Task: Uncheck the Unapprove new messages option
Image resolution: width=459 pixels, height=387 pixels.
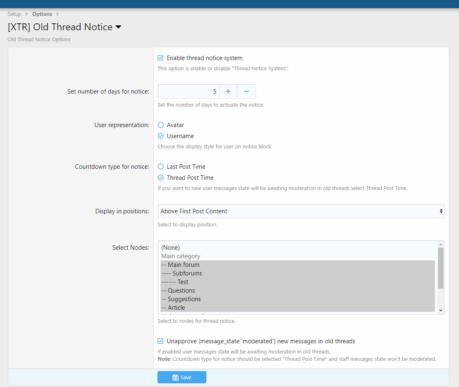Action: point(161,341)
